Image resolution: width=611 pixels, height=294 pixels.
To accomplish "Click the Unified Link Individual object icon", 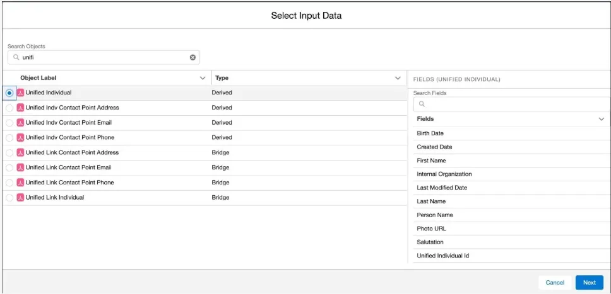I will 20,198.
